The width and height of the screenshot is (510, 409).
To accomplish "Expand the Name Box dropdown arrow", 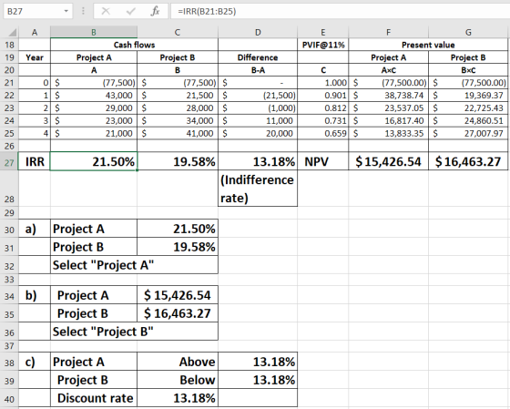I will coord(66,12).
